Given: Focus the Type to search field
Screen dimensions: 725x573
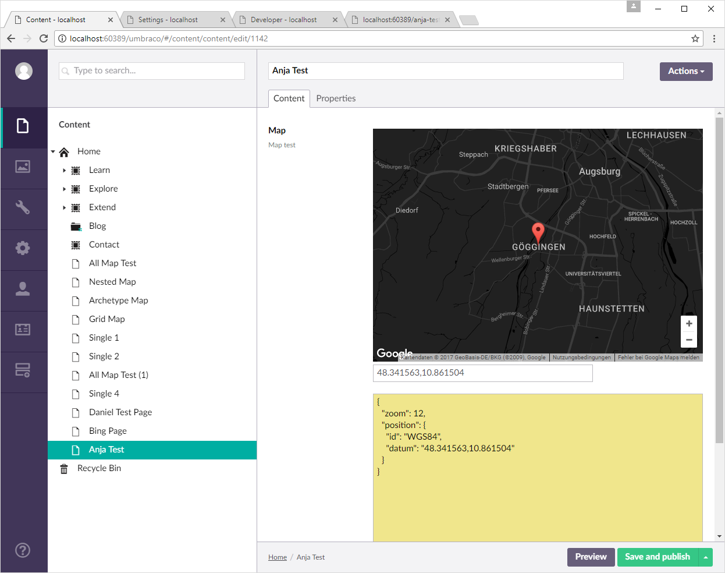Looking at the screenshot, I should click(152, 71).
